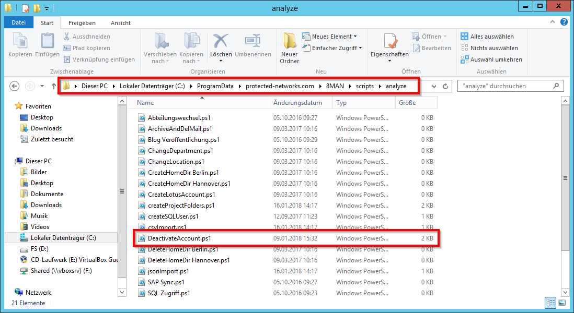Open the Ansicht ribbon tab
This screenshot has width=574, height=313.
pos(120,23)
